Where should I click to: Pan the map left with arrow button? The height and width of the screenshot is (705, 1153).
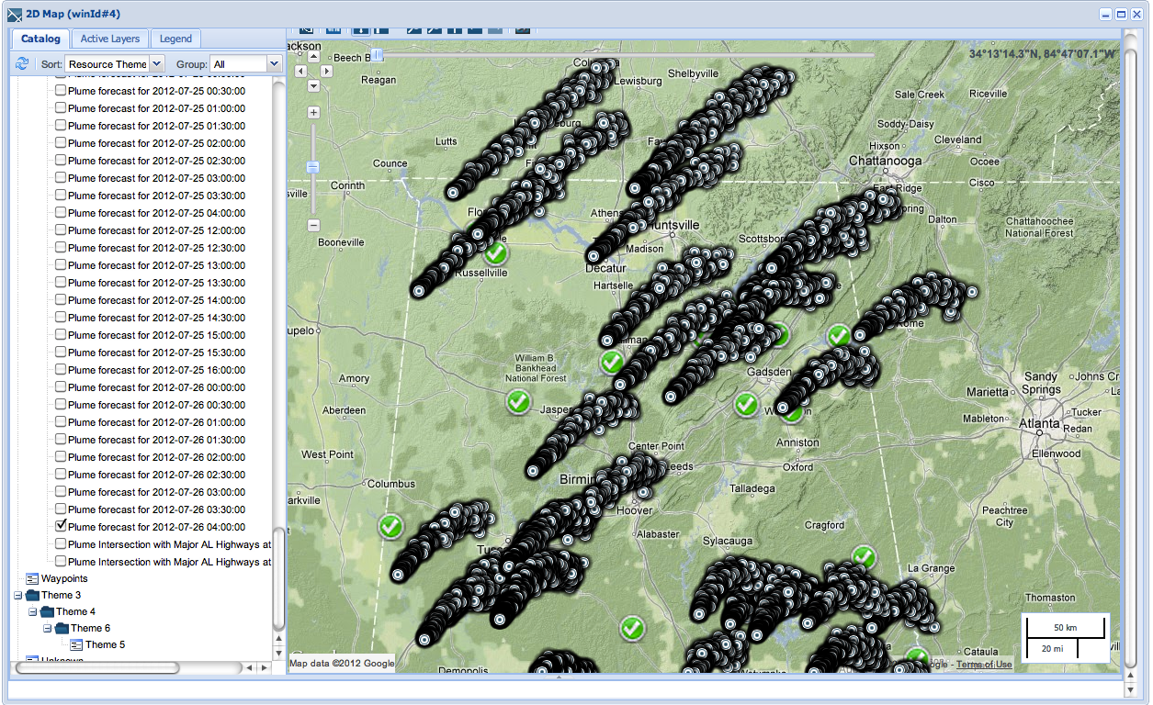(x=300, y=71)
